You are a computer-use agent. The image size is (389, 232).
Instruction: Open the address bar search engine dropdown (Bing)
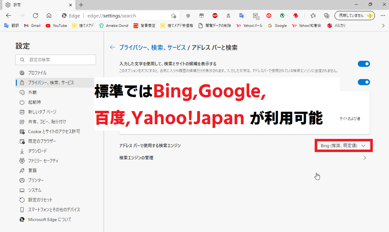coord(343,146)
